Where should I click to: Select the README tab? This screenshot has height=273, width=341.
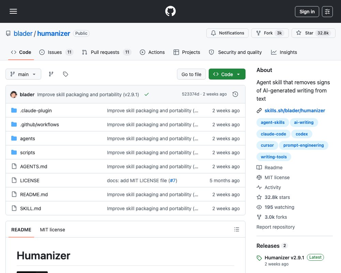pyautogui.click(x=21, y=230)
